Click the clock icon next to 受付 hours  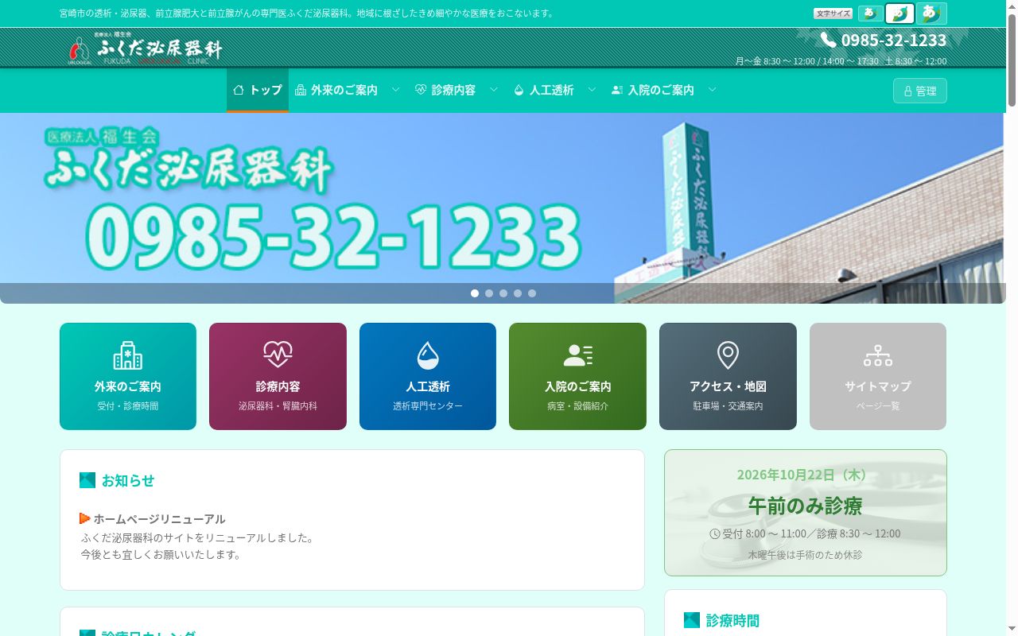(715, 533)
